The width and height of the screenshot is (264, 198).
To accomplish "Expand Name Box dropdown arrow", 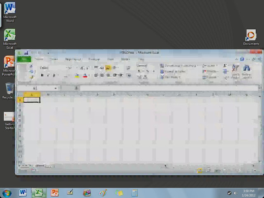I will (x=55, y=88).
